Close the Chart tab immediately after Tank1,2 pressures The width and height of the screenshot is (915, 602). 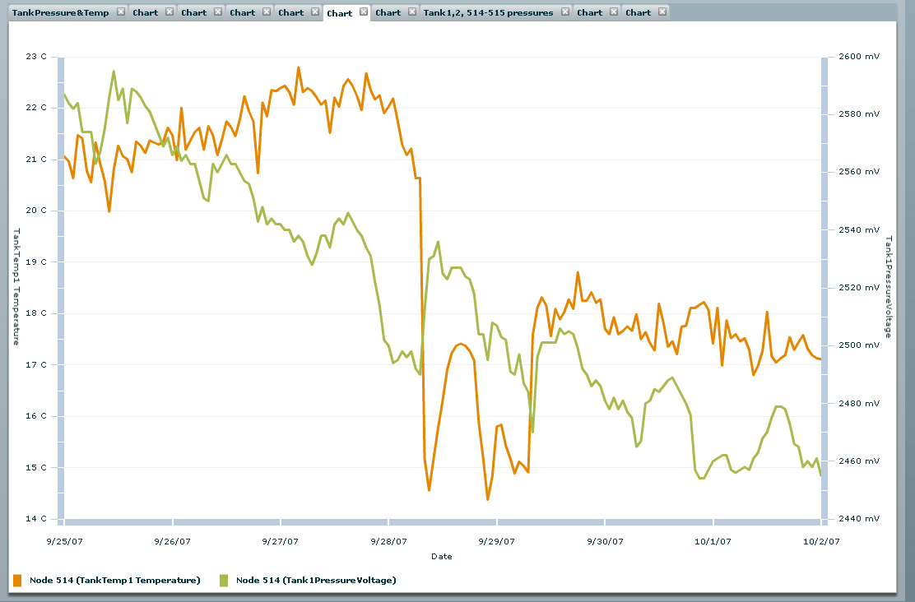[x=614, y=12]
